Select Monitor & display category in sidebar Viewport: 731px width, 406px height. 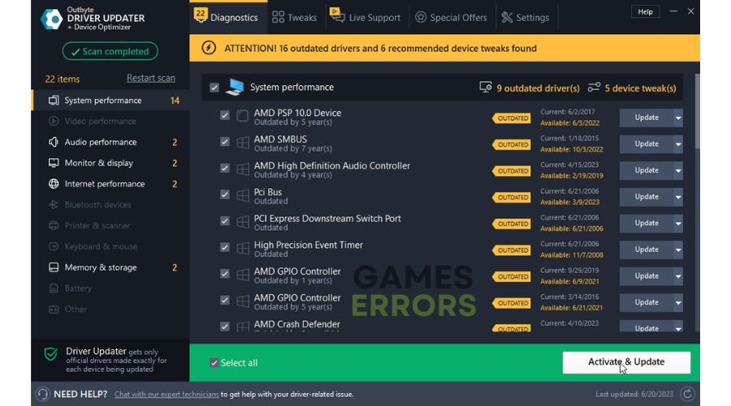tap(110, 162)
